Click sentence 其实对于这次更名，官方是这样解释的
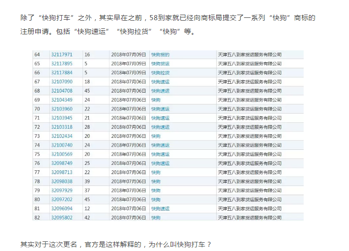The image size is (349, 251). click(x=81, y=244)
